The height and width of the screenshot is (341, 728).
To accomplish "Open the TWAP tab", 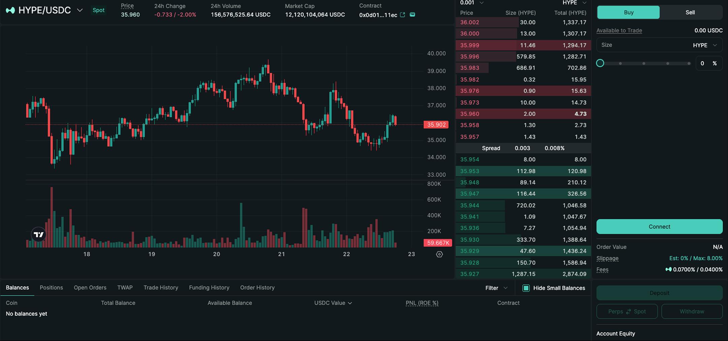I will (x=125, y=288).
